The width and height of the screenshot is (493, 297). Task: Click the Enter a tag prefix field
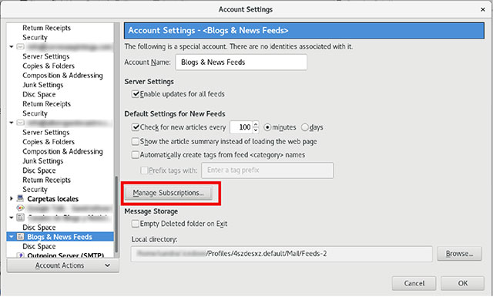[267, 170]
